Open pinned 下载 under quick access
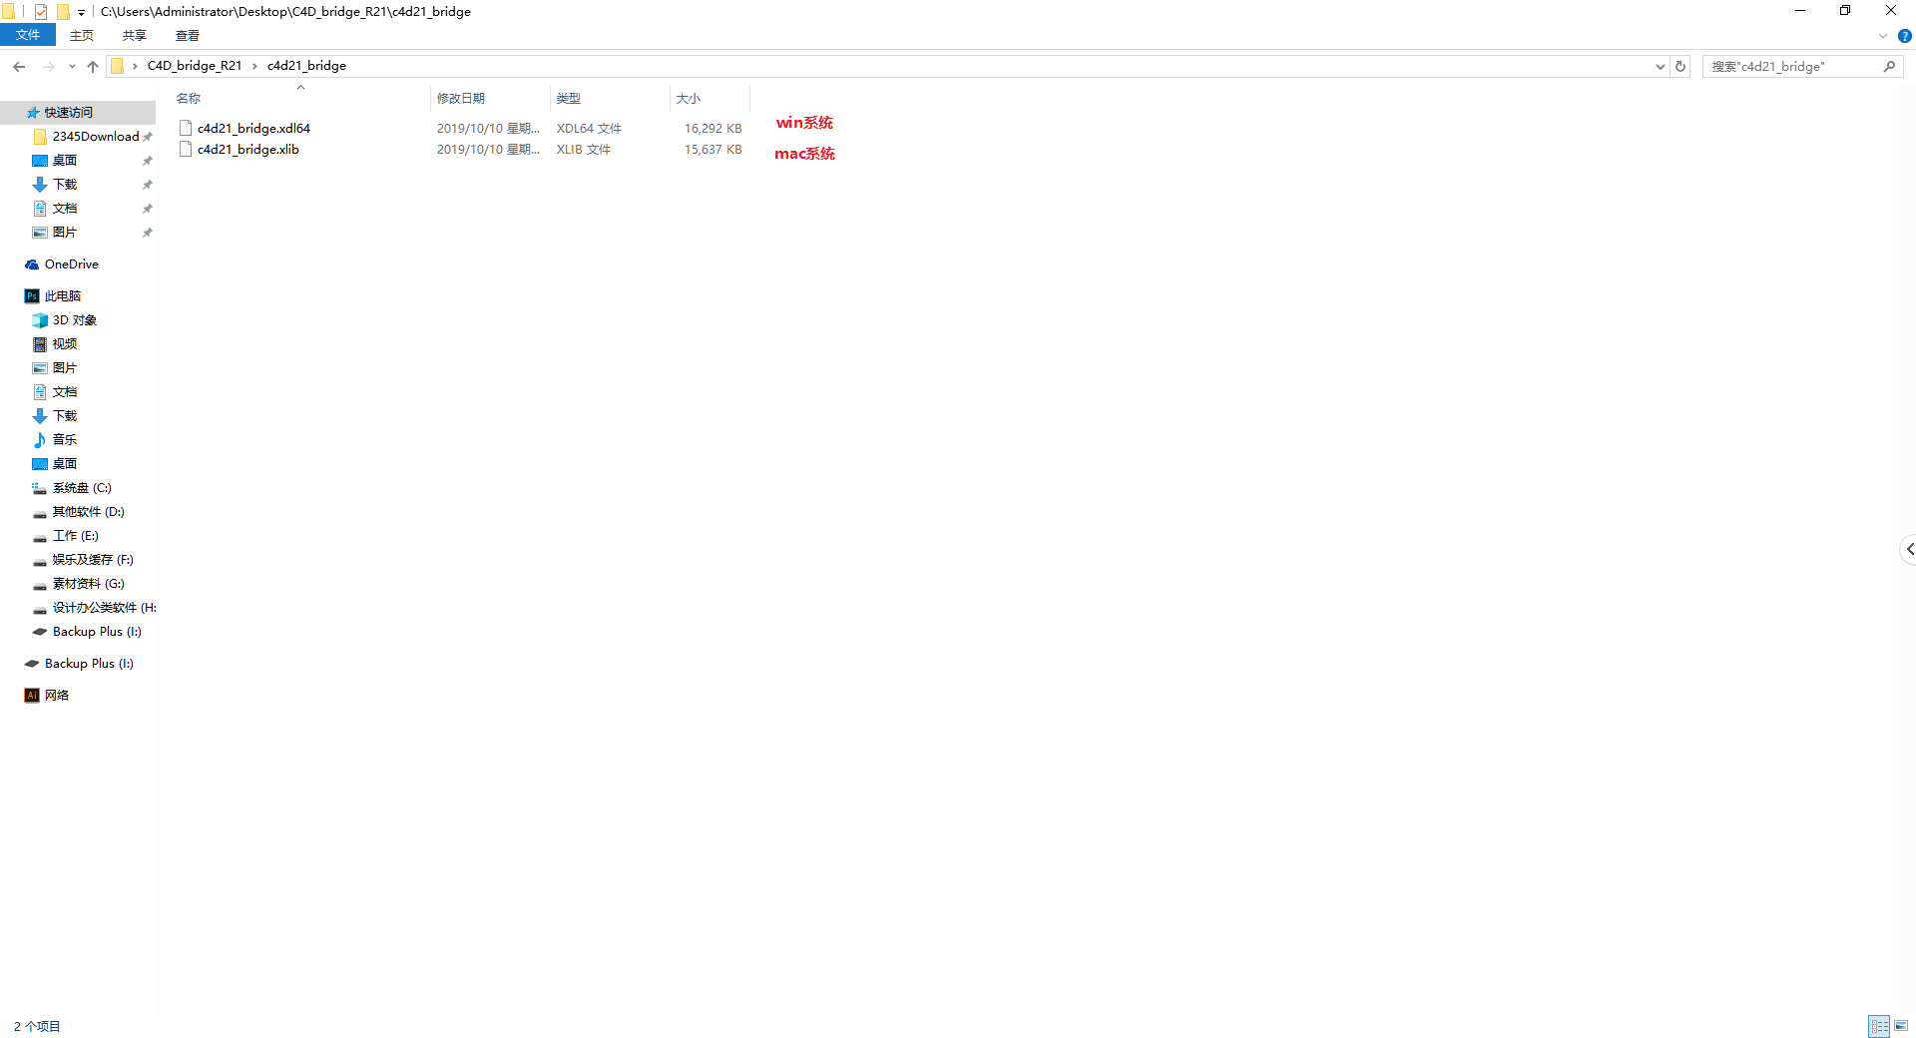This screenshot has height=1038, width=1916. click(x=65, y=185)
